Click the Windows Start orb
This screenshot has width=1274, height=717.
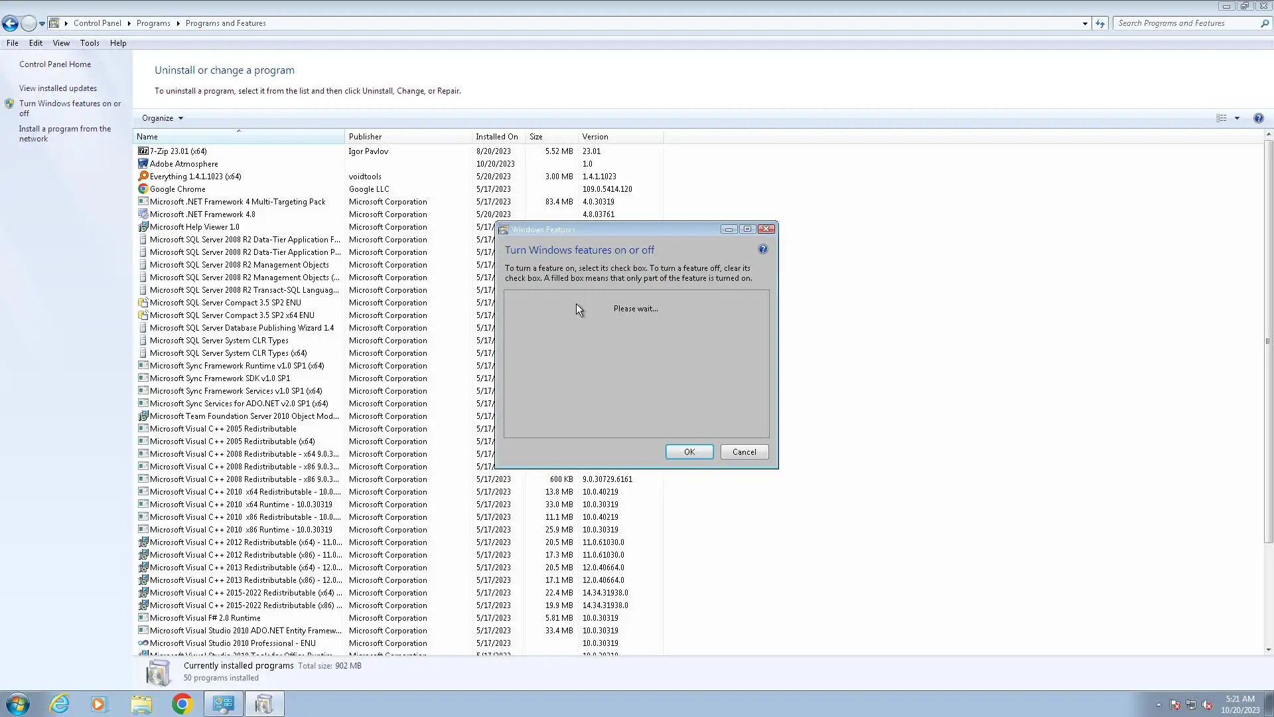point(18,704)
